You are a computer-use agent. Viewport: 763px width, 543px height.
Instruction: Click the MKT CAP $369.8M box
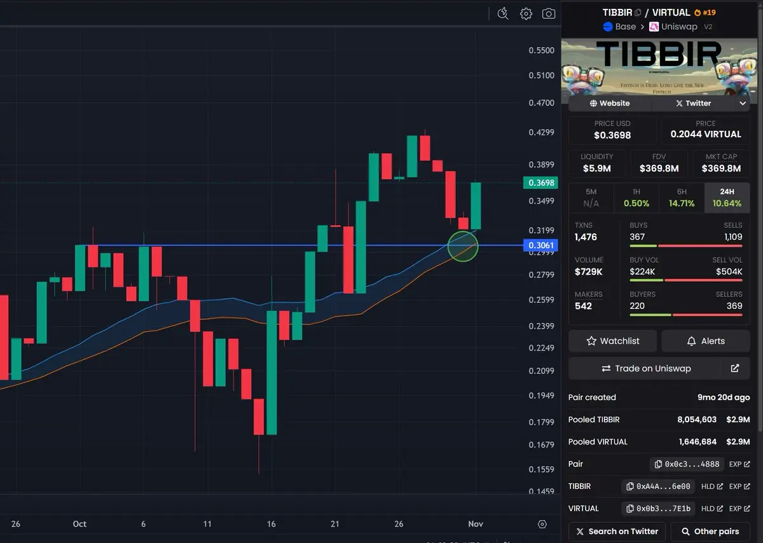click(721, 163)
